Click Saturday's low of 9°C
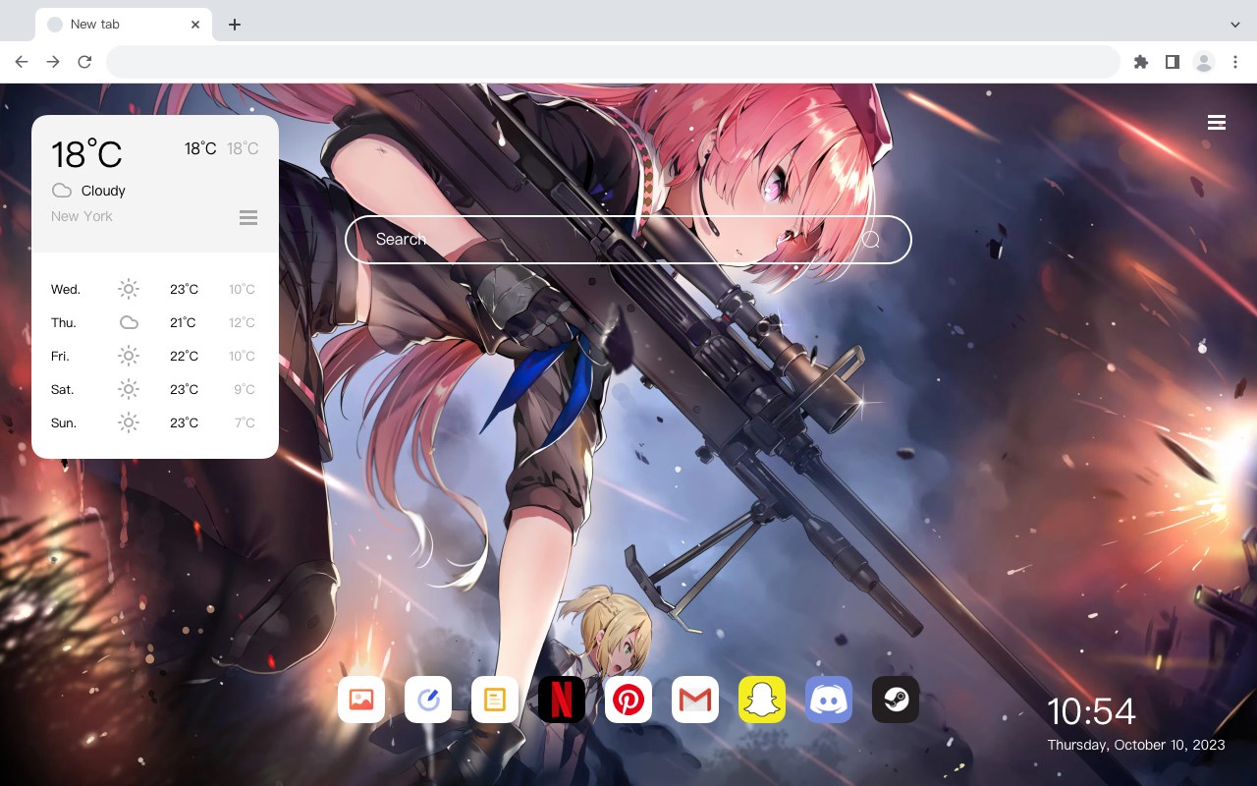 pyautogui.click(x=245, y=389)
